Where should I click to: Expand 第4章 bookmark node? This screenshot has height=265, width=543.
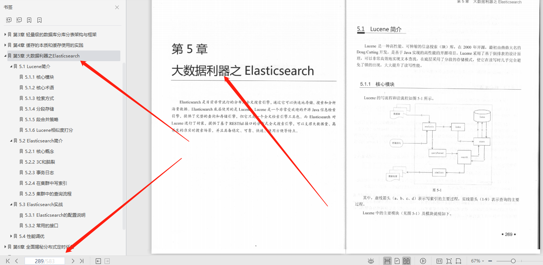[5, 45]
